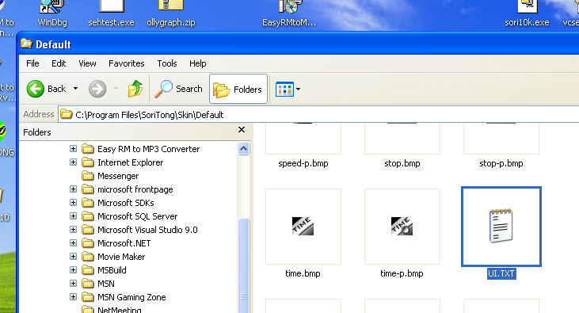Viewport: 579px width, 313px height.
Task: Expand Microsoft Visual Studio 9.0 node
Action: coord(73,230)
